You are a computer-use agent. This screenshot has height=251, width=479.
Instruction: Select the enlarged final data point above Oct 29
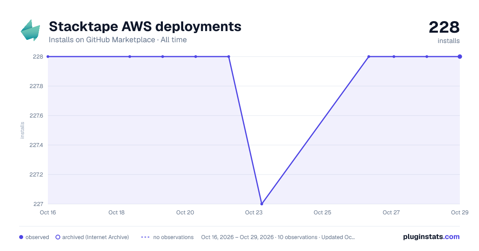click(460, 57)
